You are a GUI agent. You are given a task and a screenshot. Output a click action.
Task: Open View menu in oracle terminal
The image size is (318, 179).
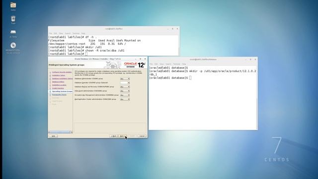[x=161, y=64]
